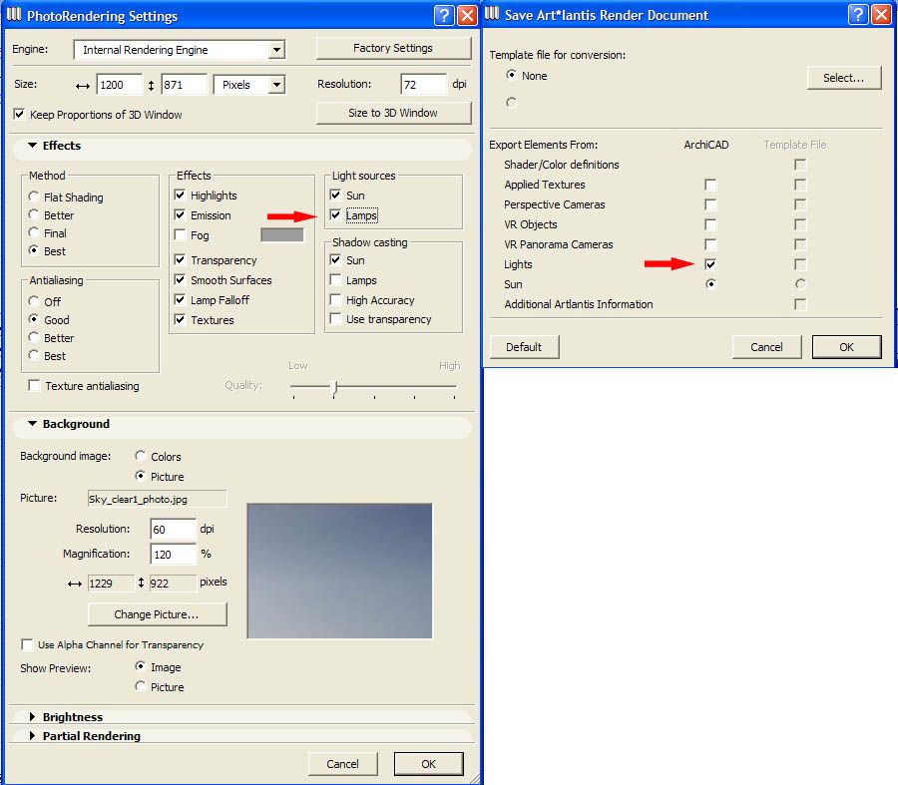Click the Magnification field 120
The height and width of the screenshot is (785, 898).
174,554
